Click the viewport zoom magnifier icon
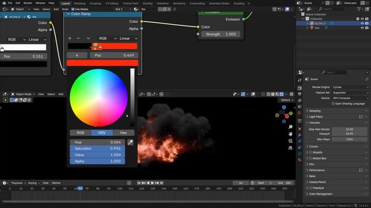 290,127
